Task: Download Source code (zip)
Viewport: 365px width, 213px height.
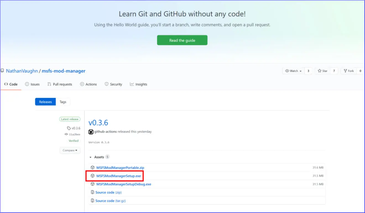Action: (108, 193)
